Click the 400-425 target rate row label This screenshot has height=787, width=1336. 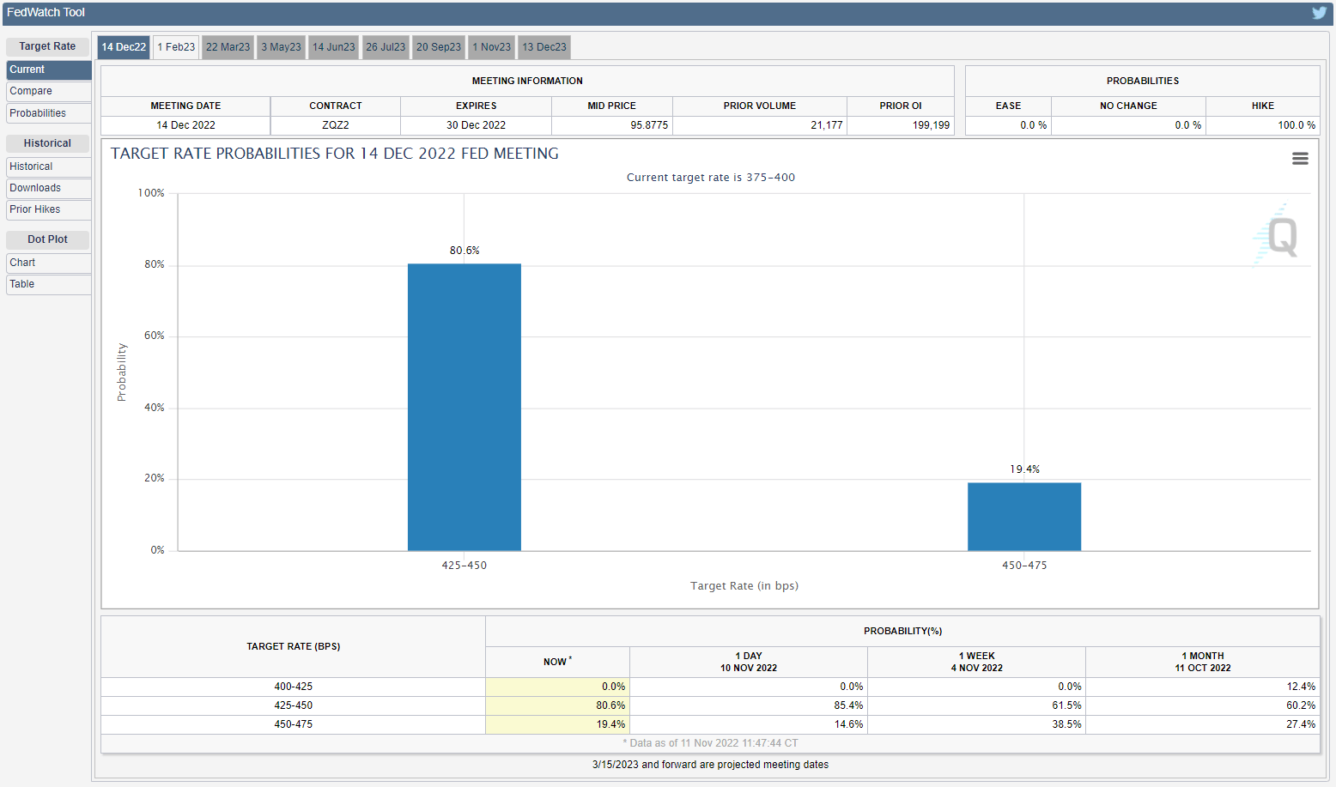point(294,687)
